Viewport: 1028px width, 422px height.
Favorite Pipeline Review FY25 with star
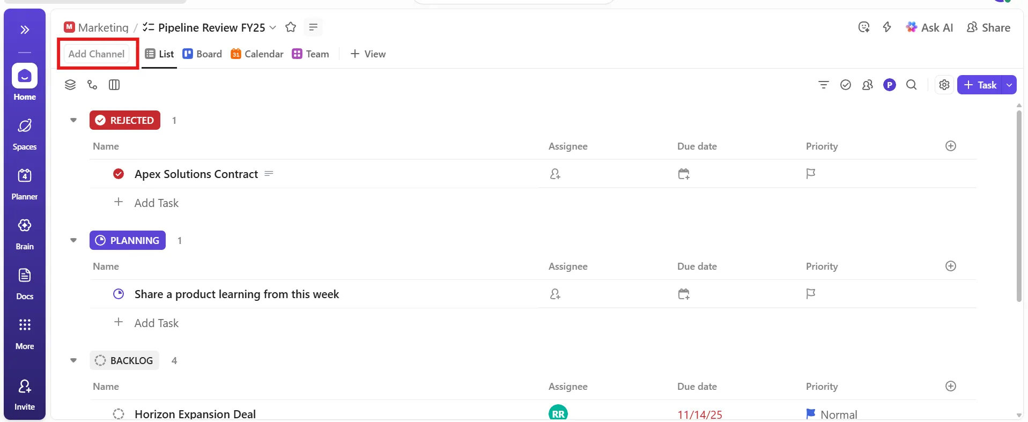tap(291, 27)
